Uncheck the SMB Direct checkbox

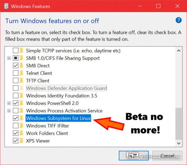click(x=16, y=65)
